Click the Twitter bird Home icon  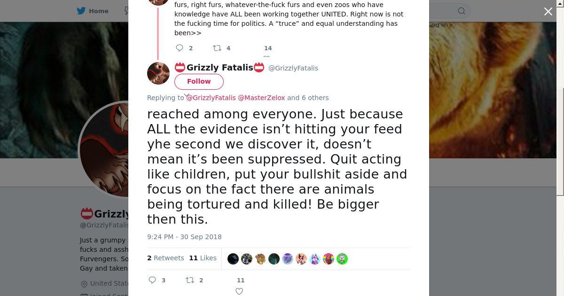[x=81, y=11]
